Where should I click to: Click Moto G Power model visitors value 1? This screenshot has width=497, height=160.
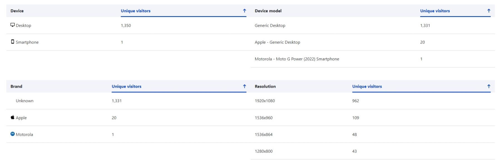421,59
